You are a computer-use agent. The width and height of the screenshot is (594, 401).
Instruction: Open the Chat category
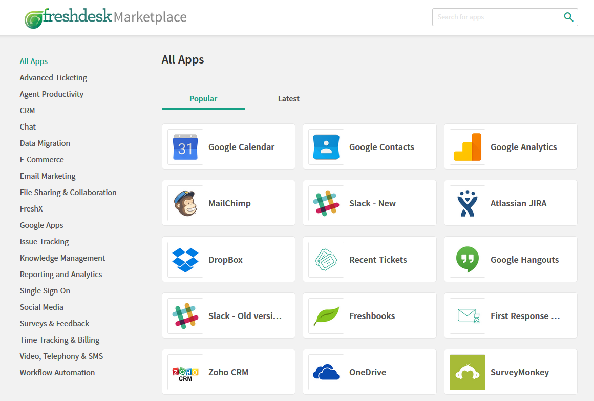click(x=28, y=126)
